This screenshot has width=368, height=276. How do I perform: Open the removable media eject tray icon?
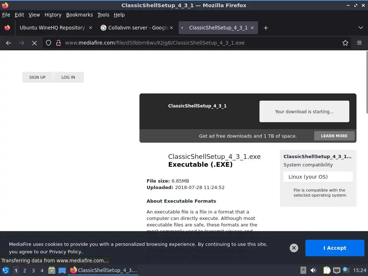tap(303, 270)
